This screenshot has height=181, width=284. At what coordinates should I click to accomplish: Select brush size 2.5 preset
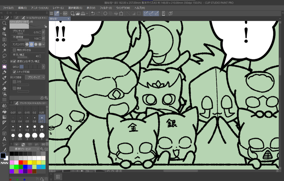tap(20, 137)
